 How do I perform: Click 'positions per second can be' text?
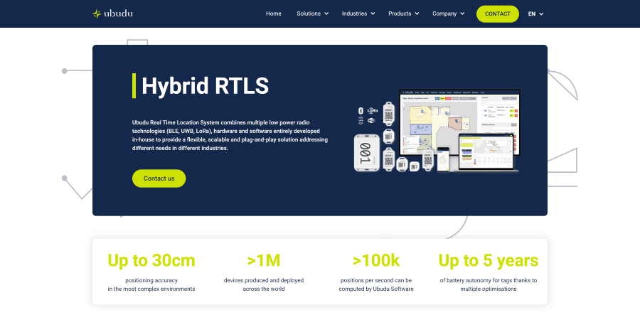tap(376, 280)
